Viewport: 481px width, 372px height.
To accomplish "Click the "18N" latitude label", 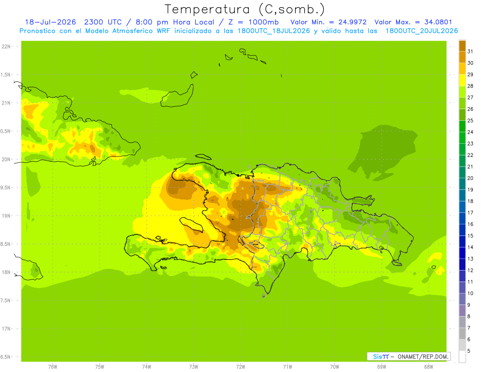I will (x=6, y=272).
